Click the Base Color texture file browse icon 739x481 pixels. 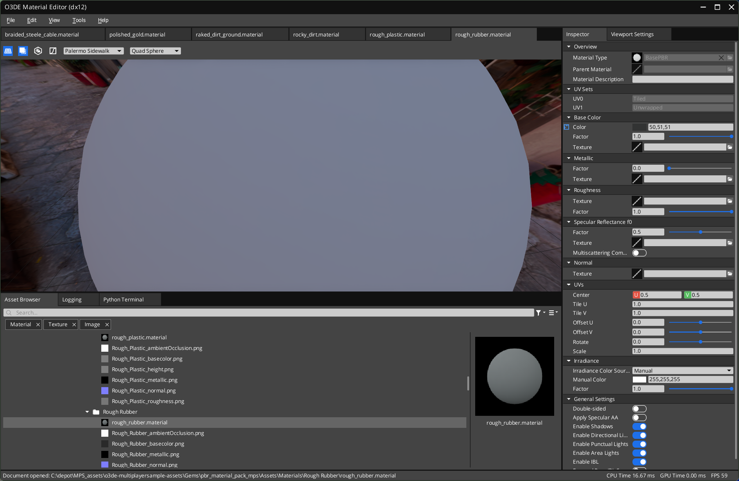coord(730,147)
